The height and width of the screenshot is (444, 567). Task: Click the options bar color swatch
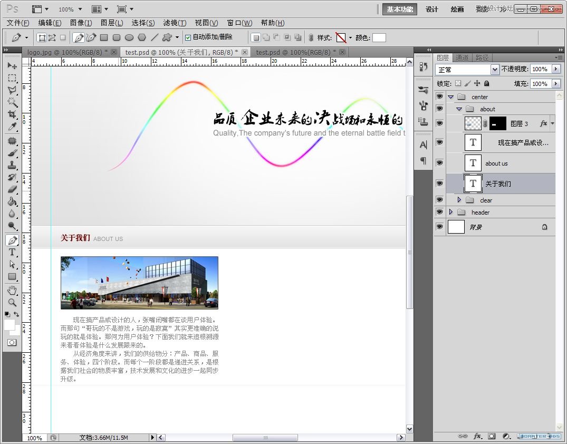(x=379, y=37)
